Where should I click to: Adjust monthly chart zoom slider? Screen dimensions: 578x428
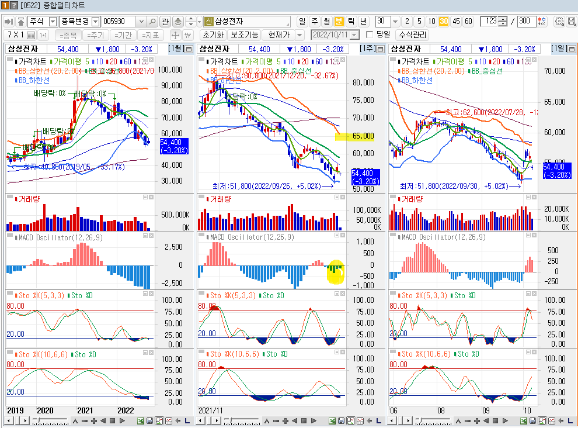pyautogui.click(x=50, y=421)
